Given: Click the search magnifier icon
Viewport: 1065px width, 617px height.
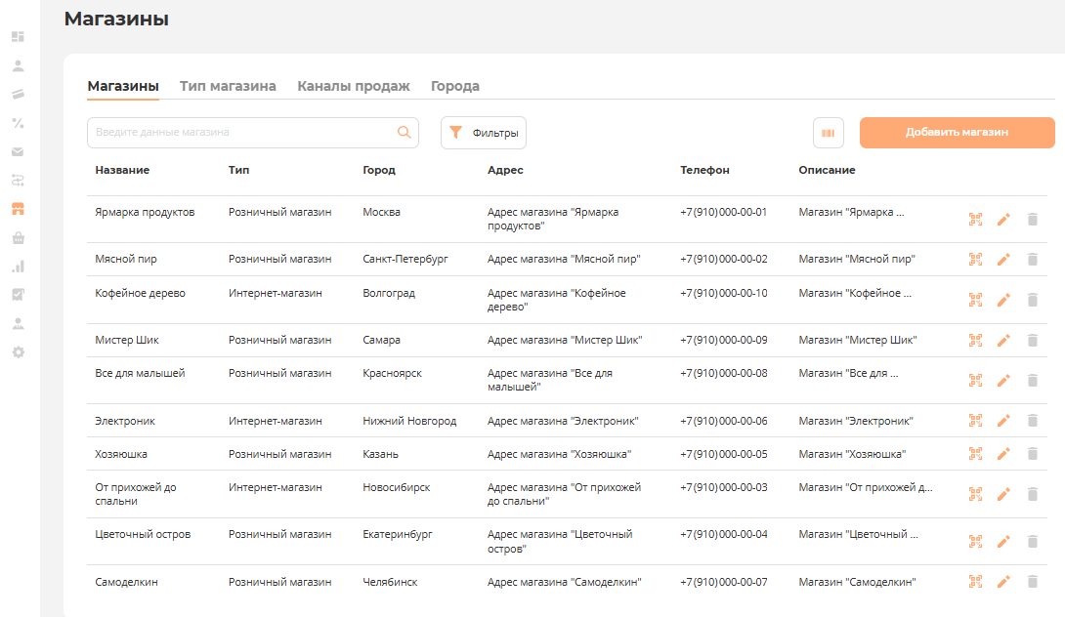Looking at the screenshot, I should pyautogui.click(x=404, y=133).
